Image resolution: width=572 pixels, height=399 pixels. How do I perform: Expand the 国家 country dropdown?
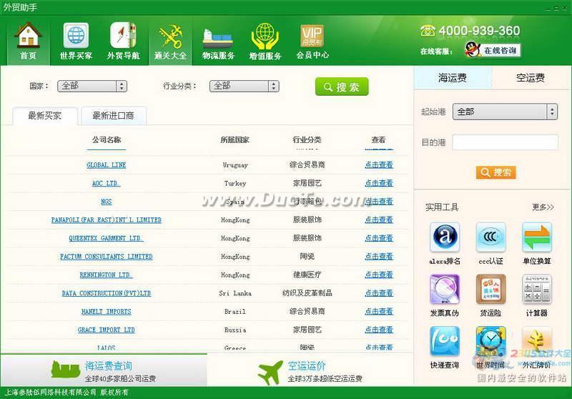(x=92, y=86)
